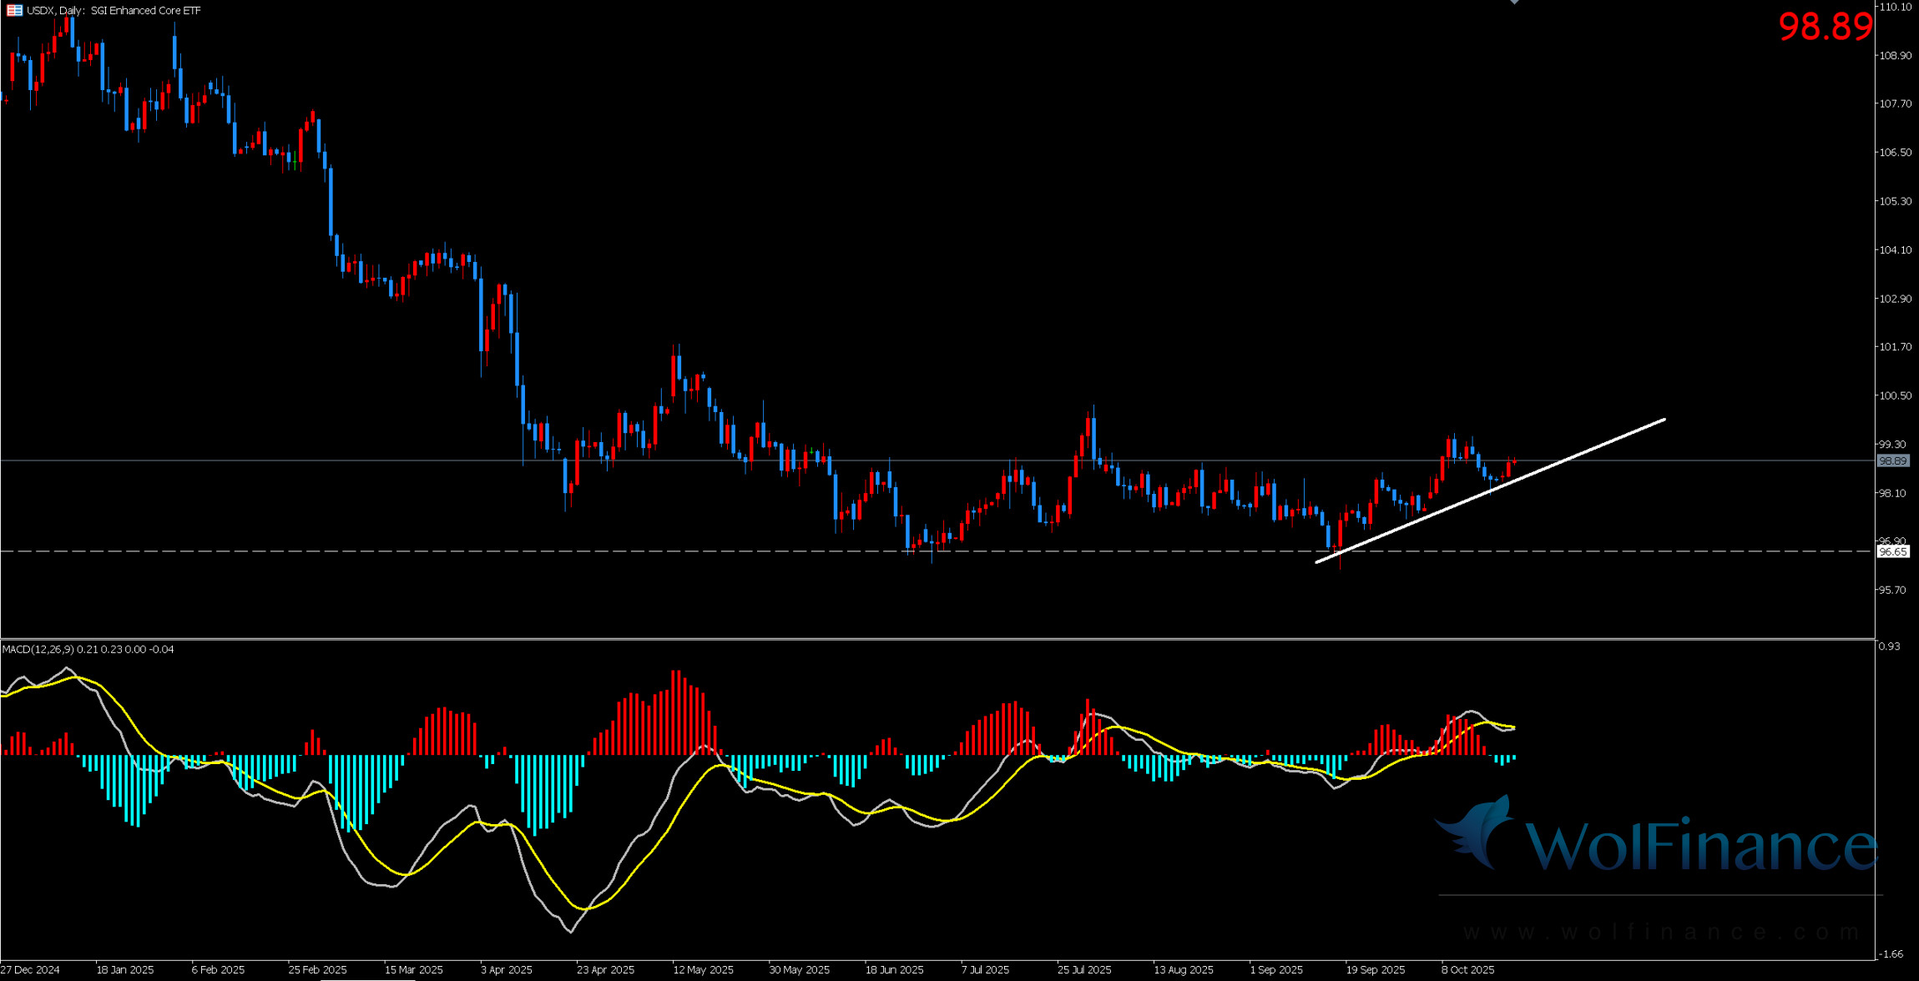Click the 96.65 level price tag on axis
This screenshot has width=1919, height=981.
coord(1892,552)
